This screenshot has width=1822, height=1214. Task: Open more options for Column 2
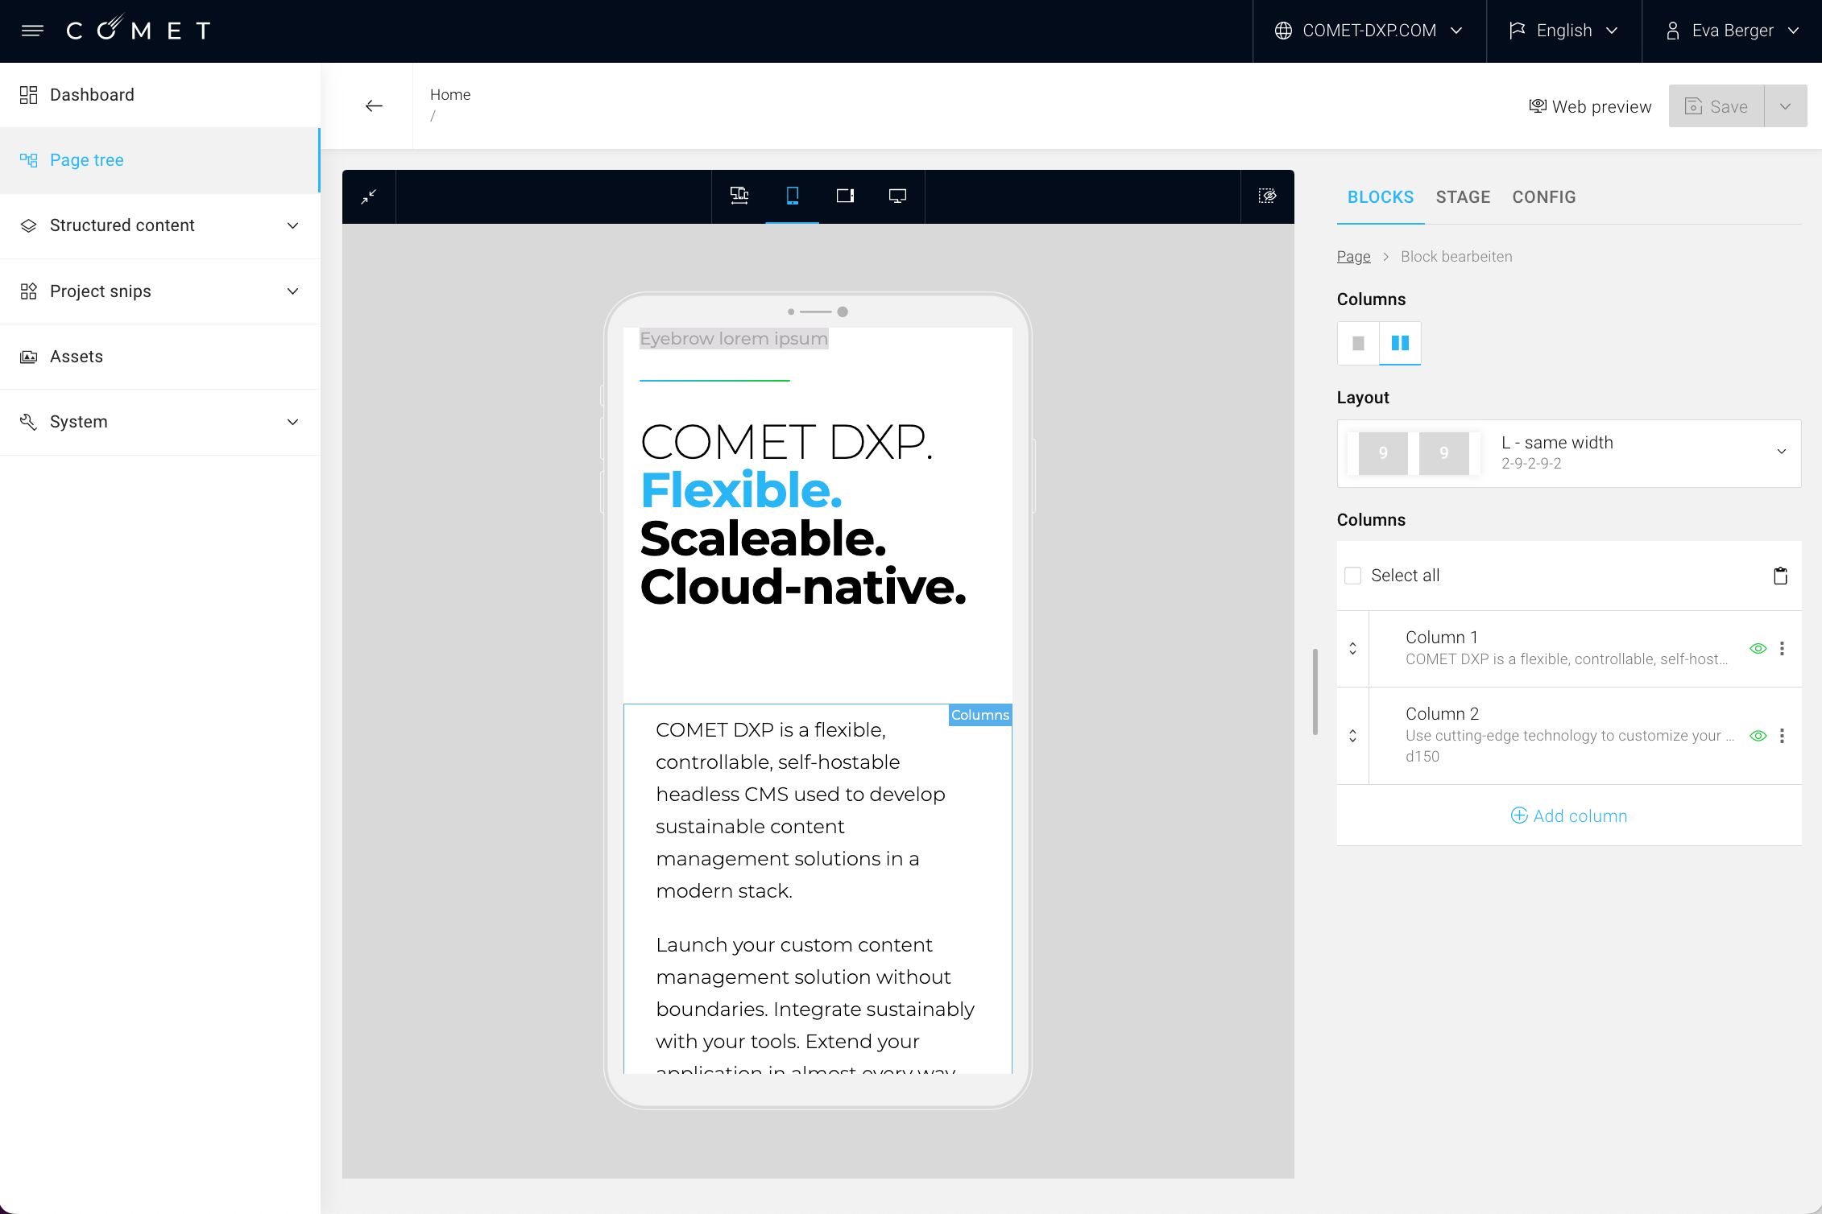click(1782, 736)
